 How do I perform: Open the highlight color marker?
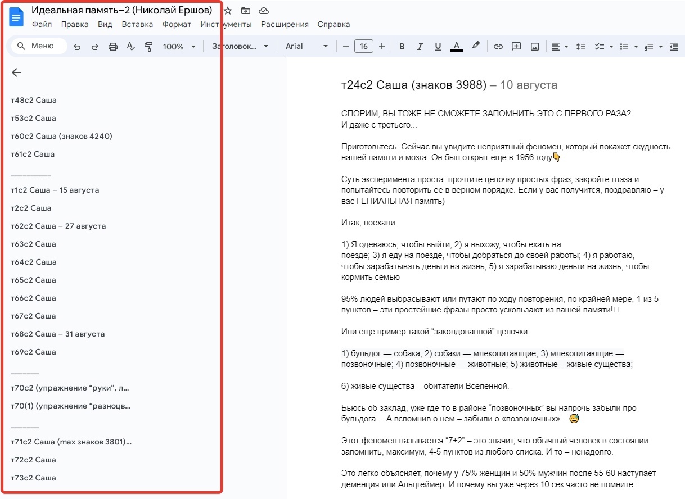tap(476, 46)
